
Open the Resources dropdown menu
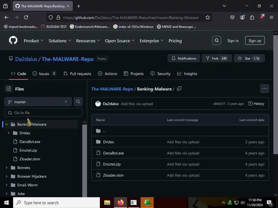pos(88,41)
